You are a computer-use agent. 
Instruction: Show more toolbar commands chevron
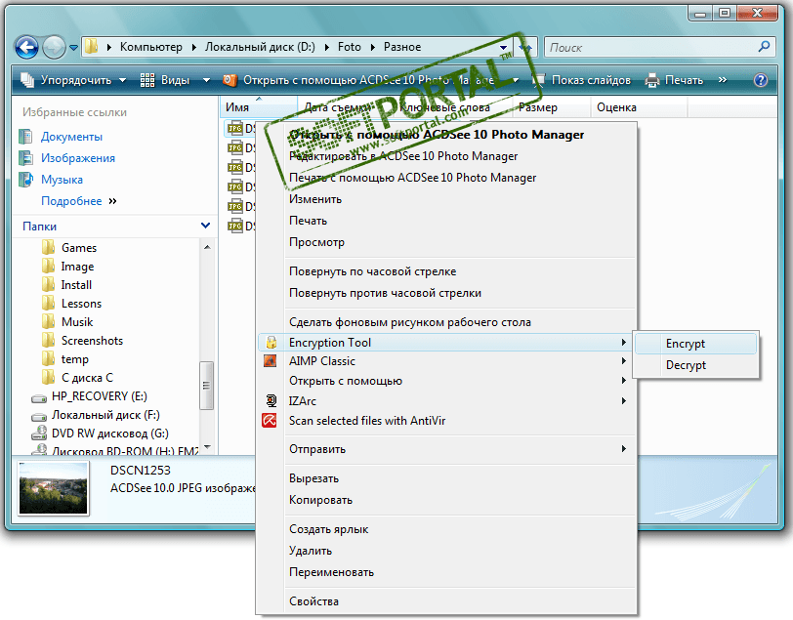[723, 80]
